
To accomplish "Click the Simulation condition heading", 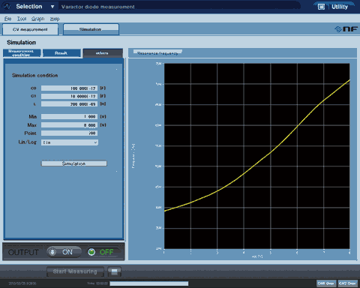I will point(34,76).
